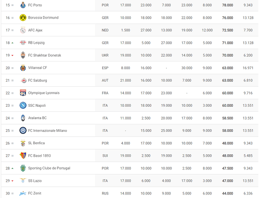Click the Olympique Lyonnais logo
267x198 pixels.
coord(23,93)
